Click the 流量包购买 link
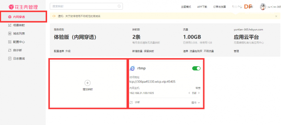Viewport: 281px width, 125px height. (x=196, y=51)
